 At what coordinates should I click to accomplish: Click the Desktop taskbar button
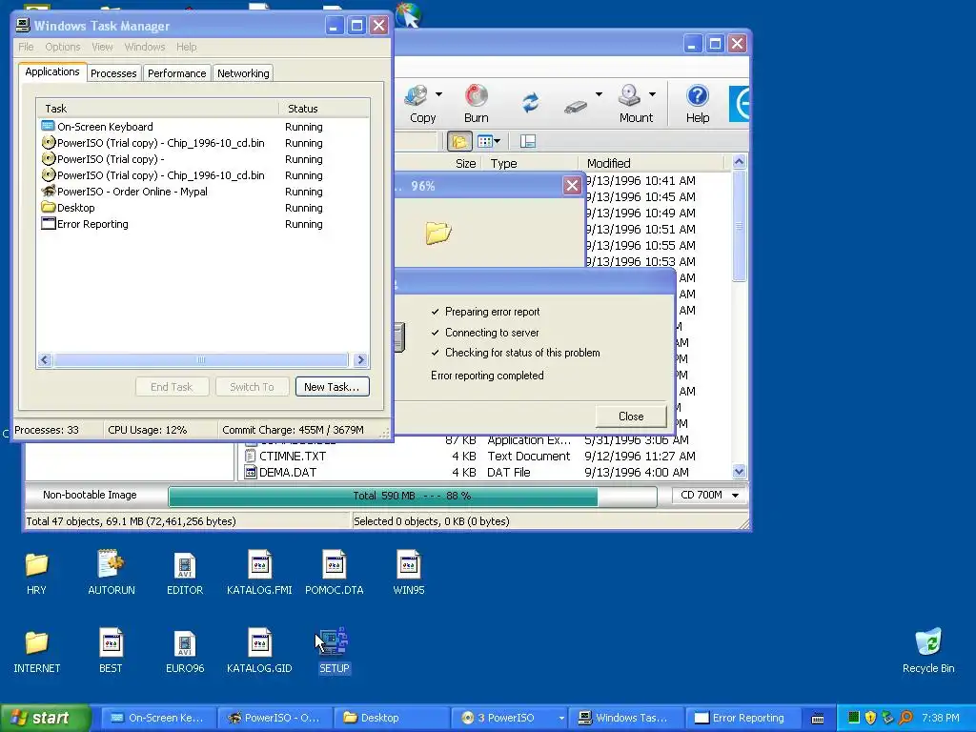tap(392, 718)
